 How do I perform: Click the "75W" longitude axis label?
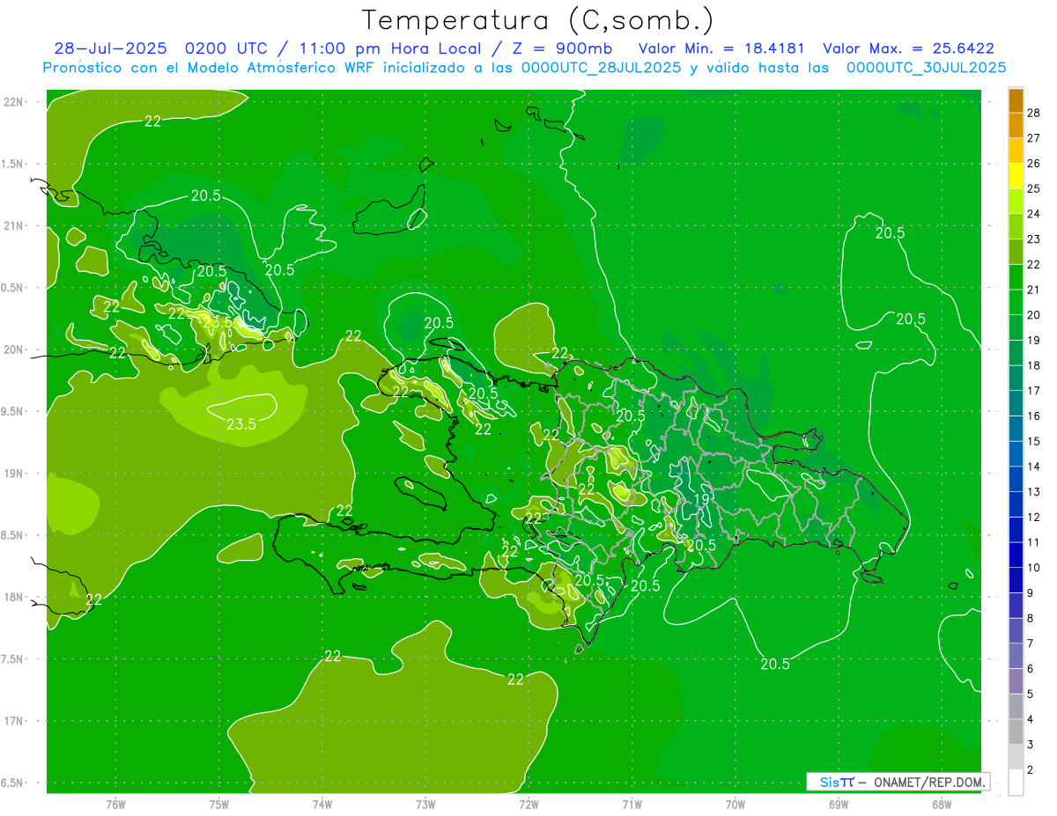point(218,804)
